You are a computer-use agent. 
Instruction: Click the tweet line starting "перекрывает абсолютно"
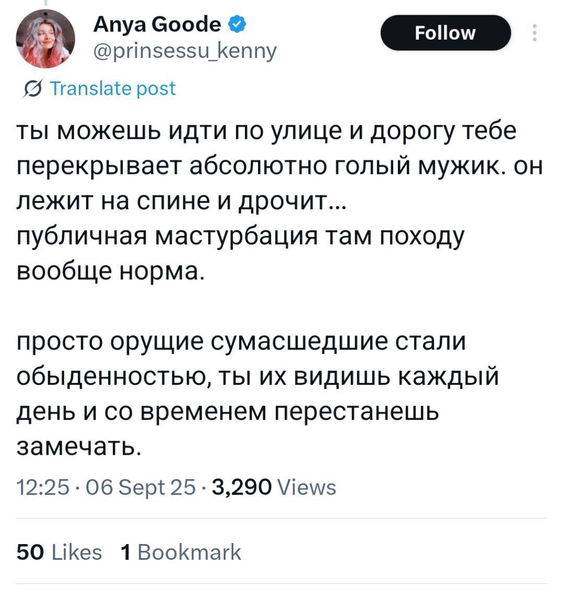279,166
